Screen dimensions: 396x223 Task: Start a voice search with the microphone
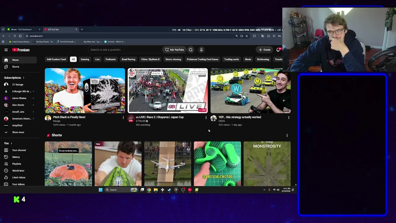tap(201, 50)
